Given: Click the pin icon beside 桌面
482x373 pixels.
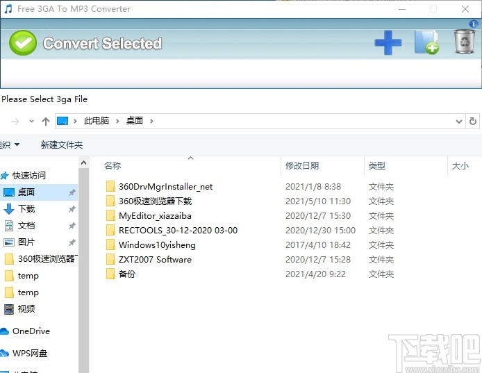Looking at the screenshot, I should coord(72,192).
